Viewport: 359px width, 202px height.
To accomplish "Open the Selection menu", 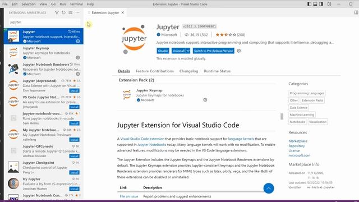I will [29, 4].
